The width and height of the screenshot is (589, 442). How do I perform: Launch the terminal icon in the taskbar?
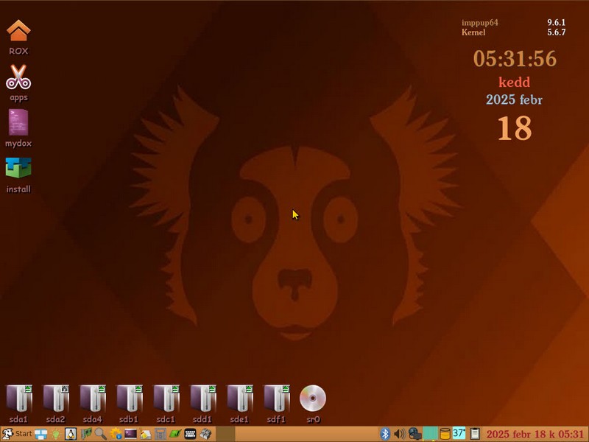(131, 434)
